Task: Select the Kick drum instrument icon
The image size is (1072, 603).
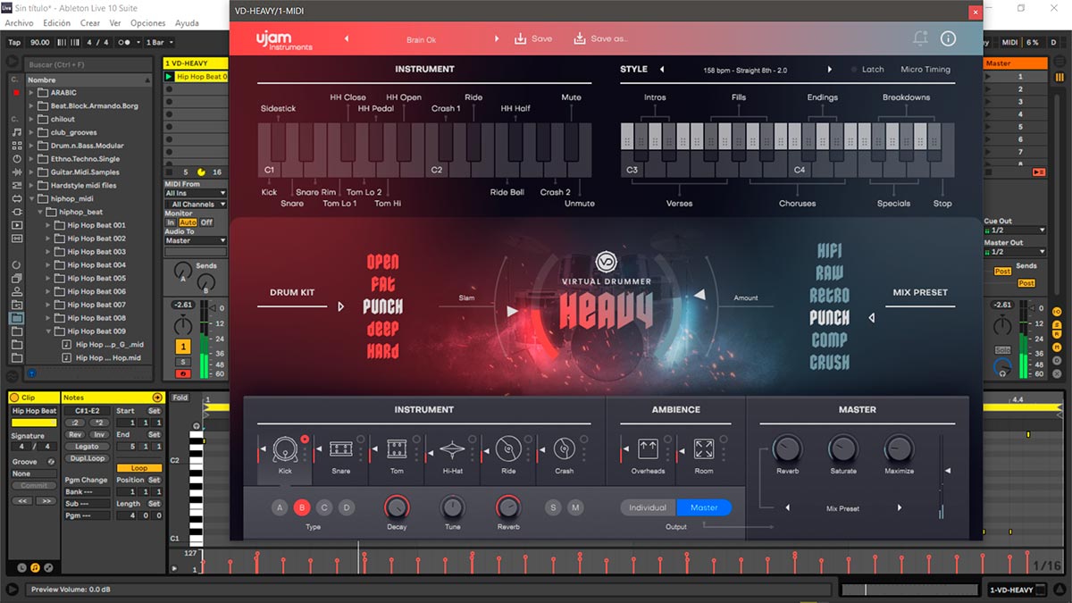Action: (x=285, y=449)
